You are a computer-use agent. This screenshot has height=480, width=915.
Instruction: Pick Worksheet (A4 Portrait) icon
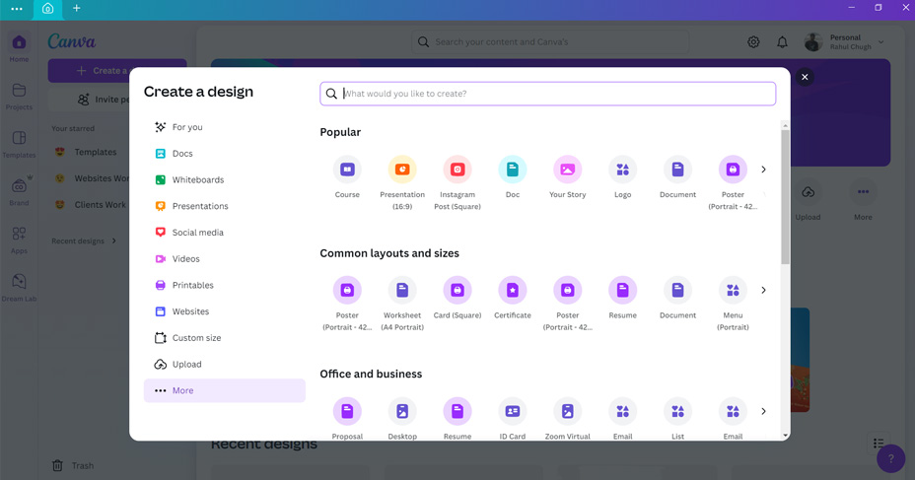click(402, 290)
